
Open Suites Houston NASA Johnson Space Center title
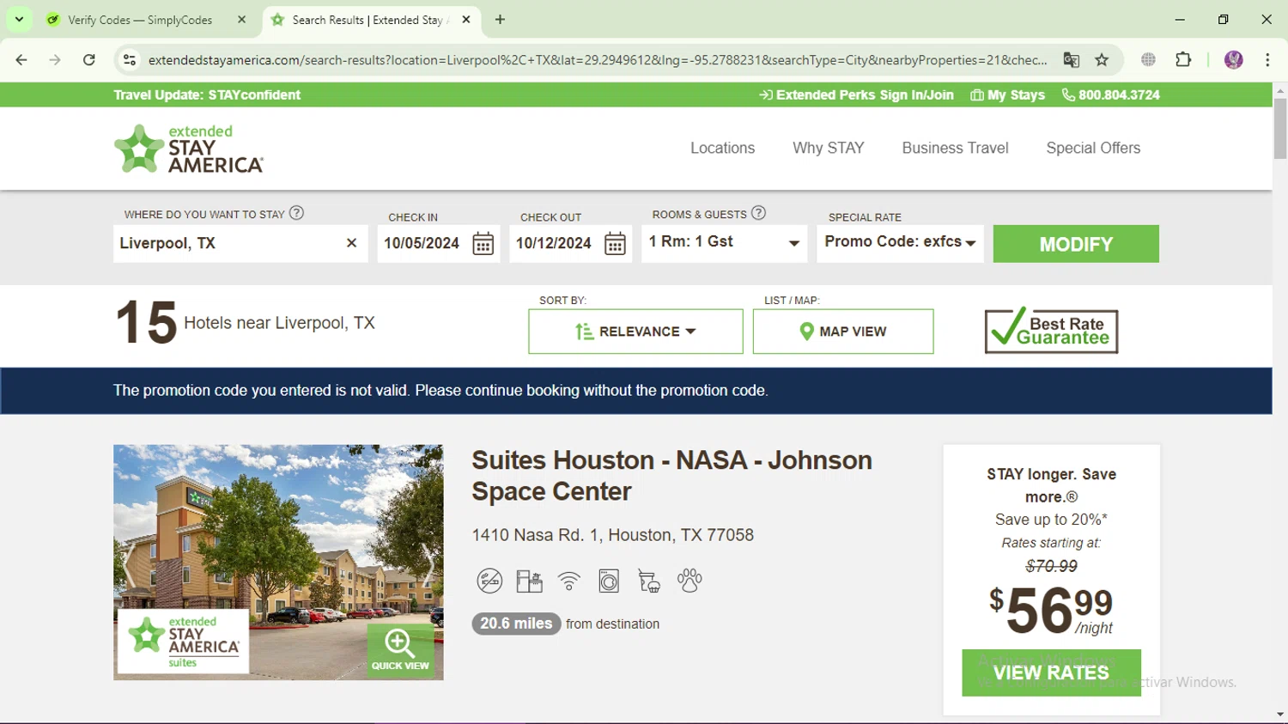point(671,476)
